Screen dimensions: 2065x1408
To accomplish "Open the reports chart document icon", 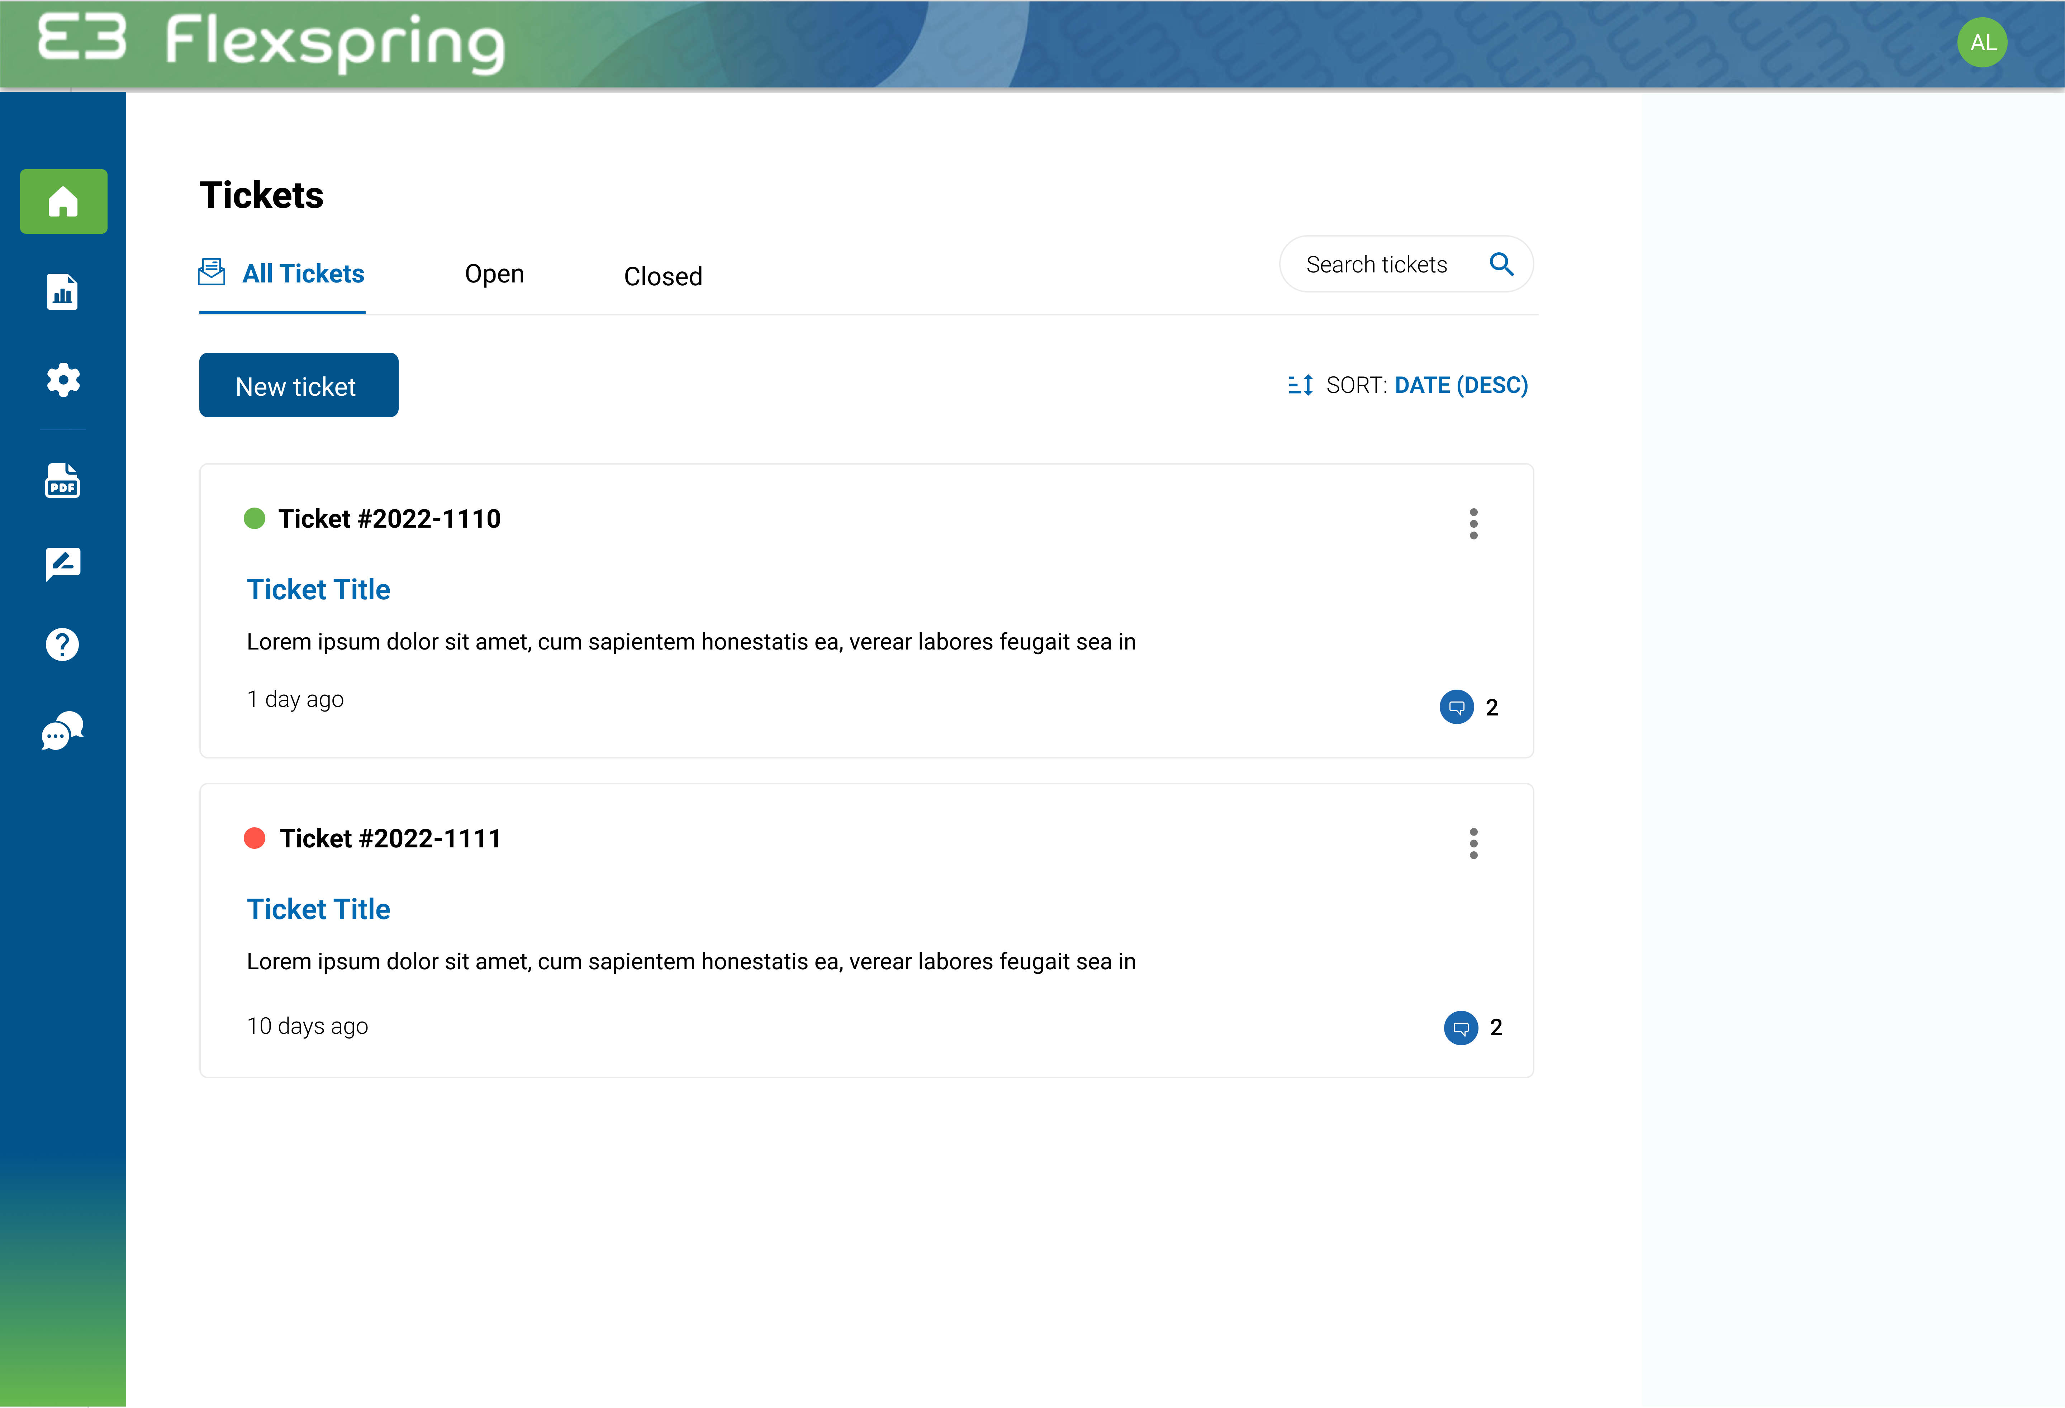I will pyautogui.click(x=62, y=291).
